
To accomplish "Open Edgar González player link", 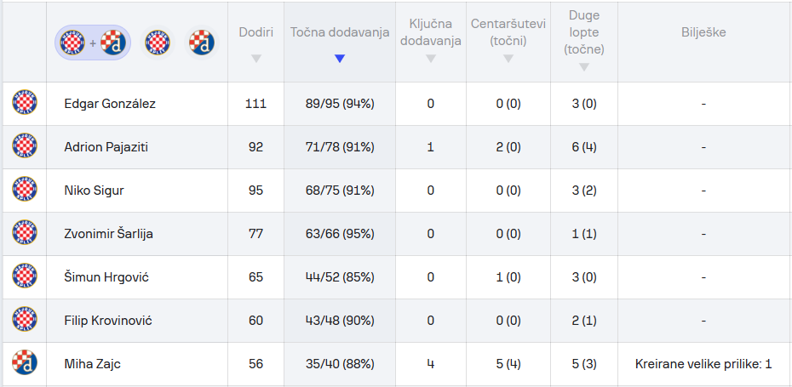I will (110, 104).
